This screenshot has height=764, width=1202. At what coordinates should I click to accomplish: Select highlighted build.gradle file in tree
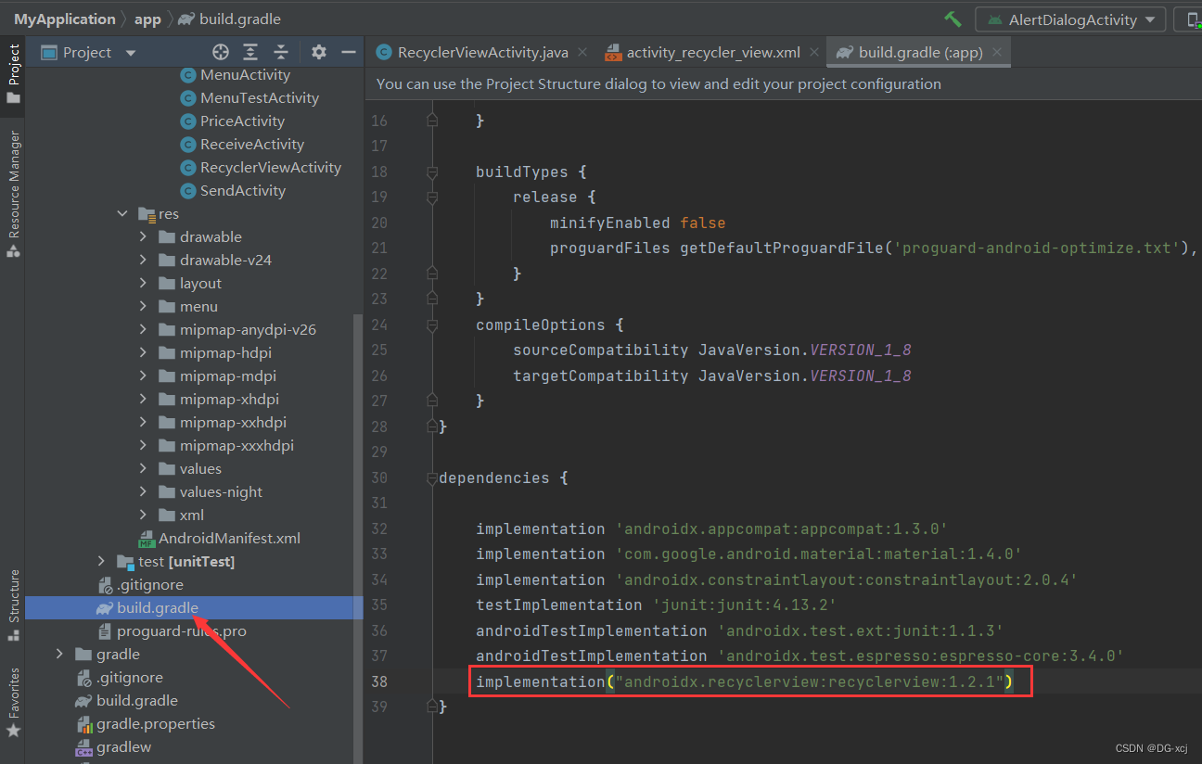(194, 608)
